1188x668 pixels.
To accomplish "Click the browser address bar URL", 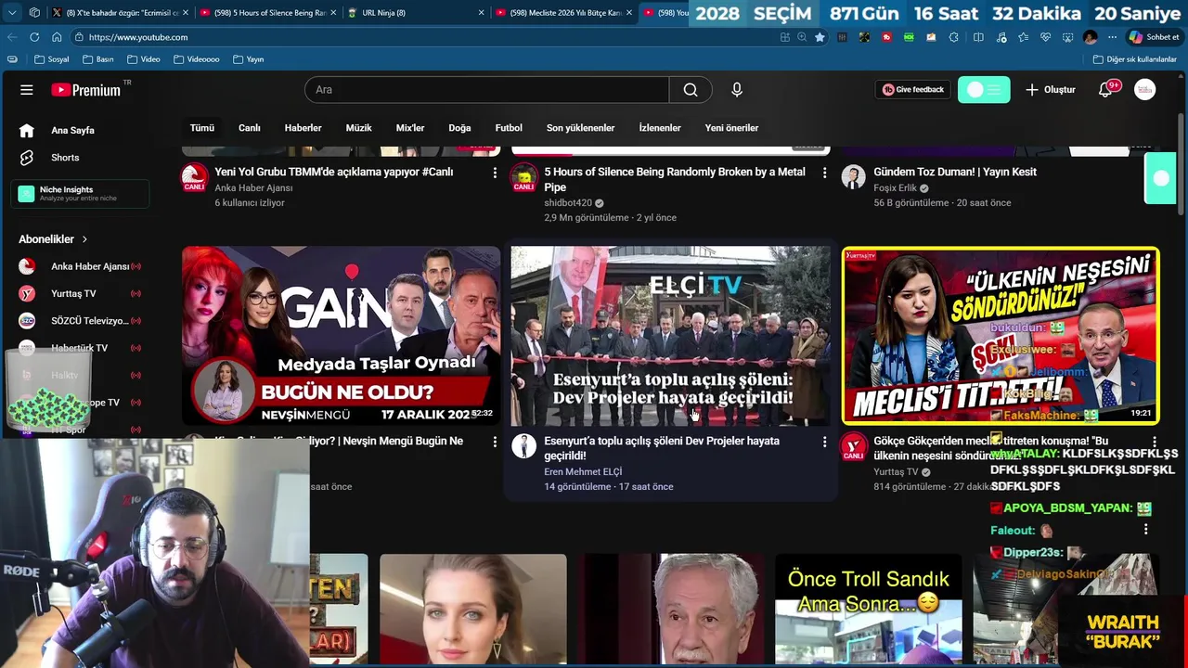I will [x=138, y=37].
